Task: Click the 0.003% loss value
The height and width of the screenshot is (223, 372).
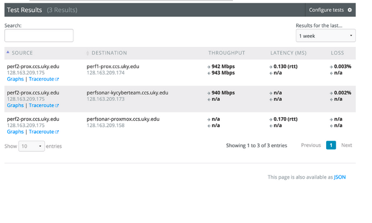Action: pos(343,66)
